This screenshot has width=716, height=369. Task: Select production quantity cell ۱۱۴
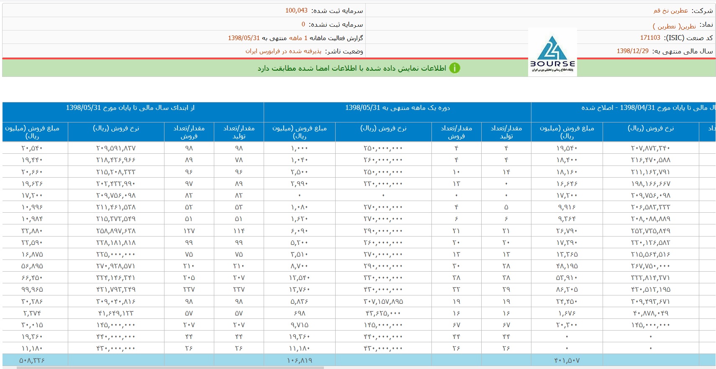[239, 231]
